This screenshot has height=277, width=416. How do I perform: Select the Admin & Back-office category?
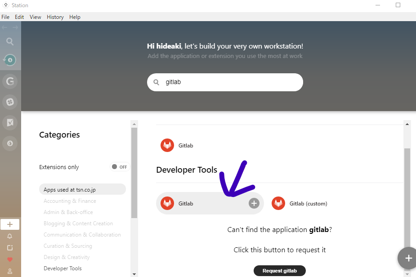click(68, 212)
